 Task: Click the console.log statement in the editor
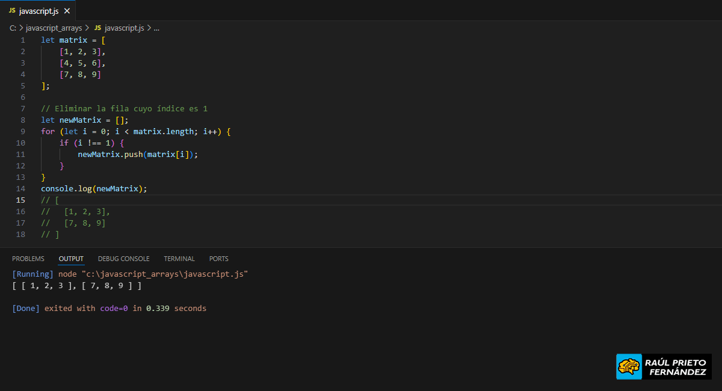(66, 188)
